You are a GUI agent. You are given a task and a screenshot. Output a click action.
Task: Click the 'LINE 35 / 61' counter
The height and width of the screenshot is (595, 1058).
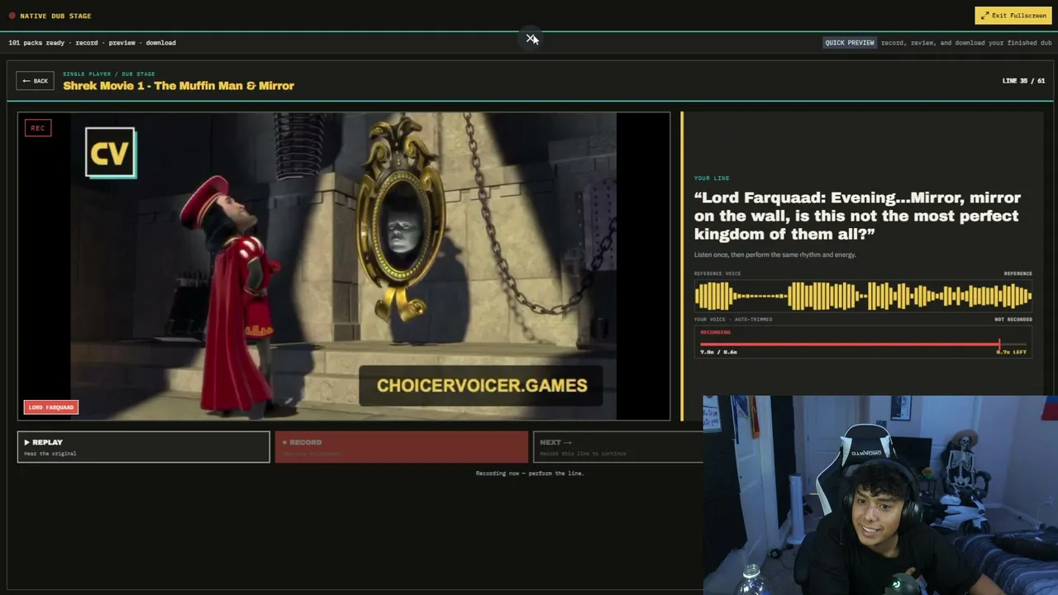pyautogui.click(x=1023, y=81)
